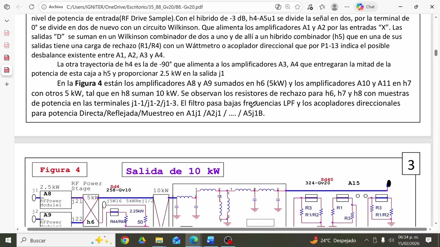Open the Edge split screen icon
The height and width of the screenshot is (247, 440).
278,7
